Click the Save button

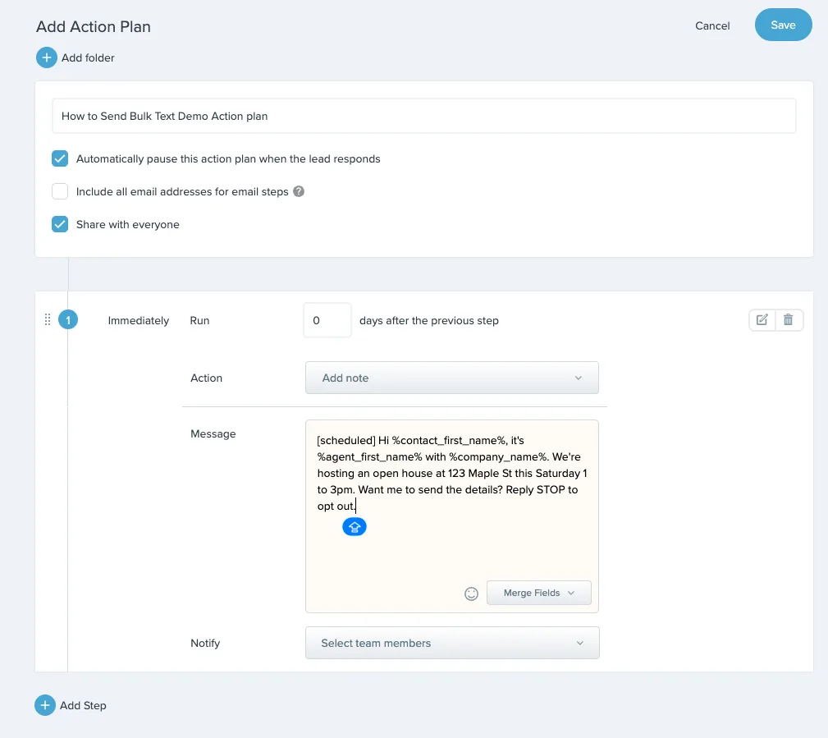click(x=783, y=25)
